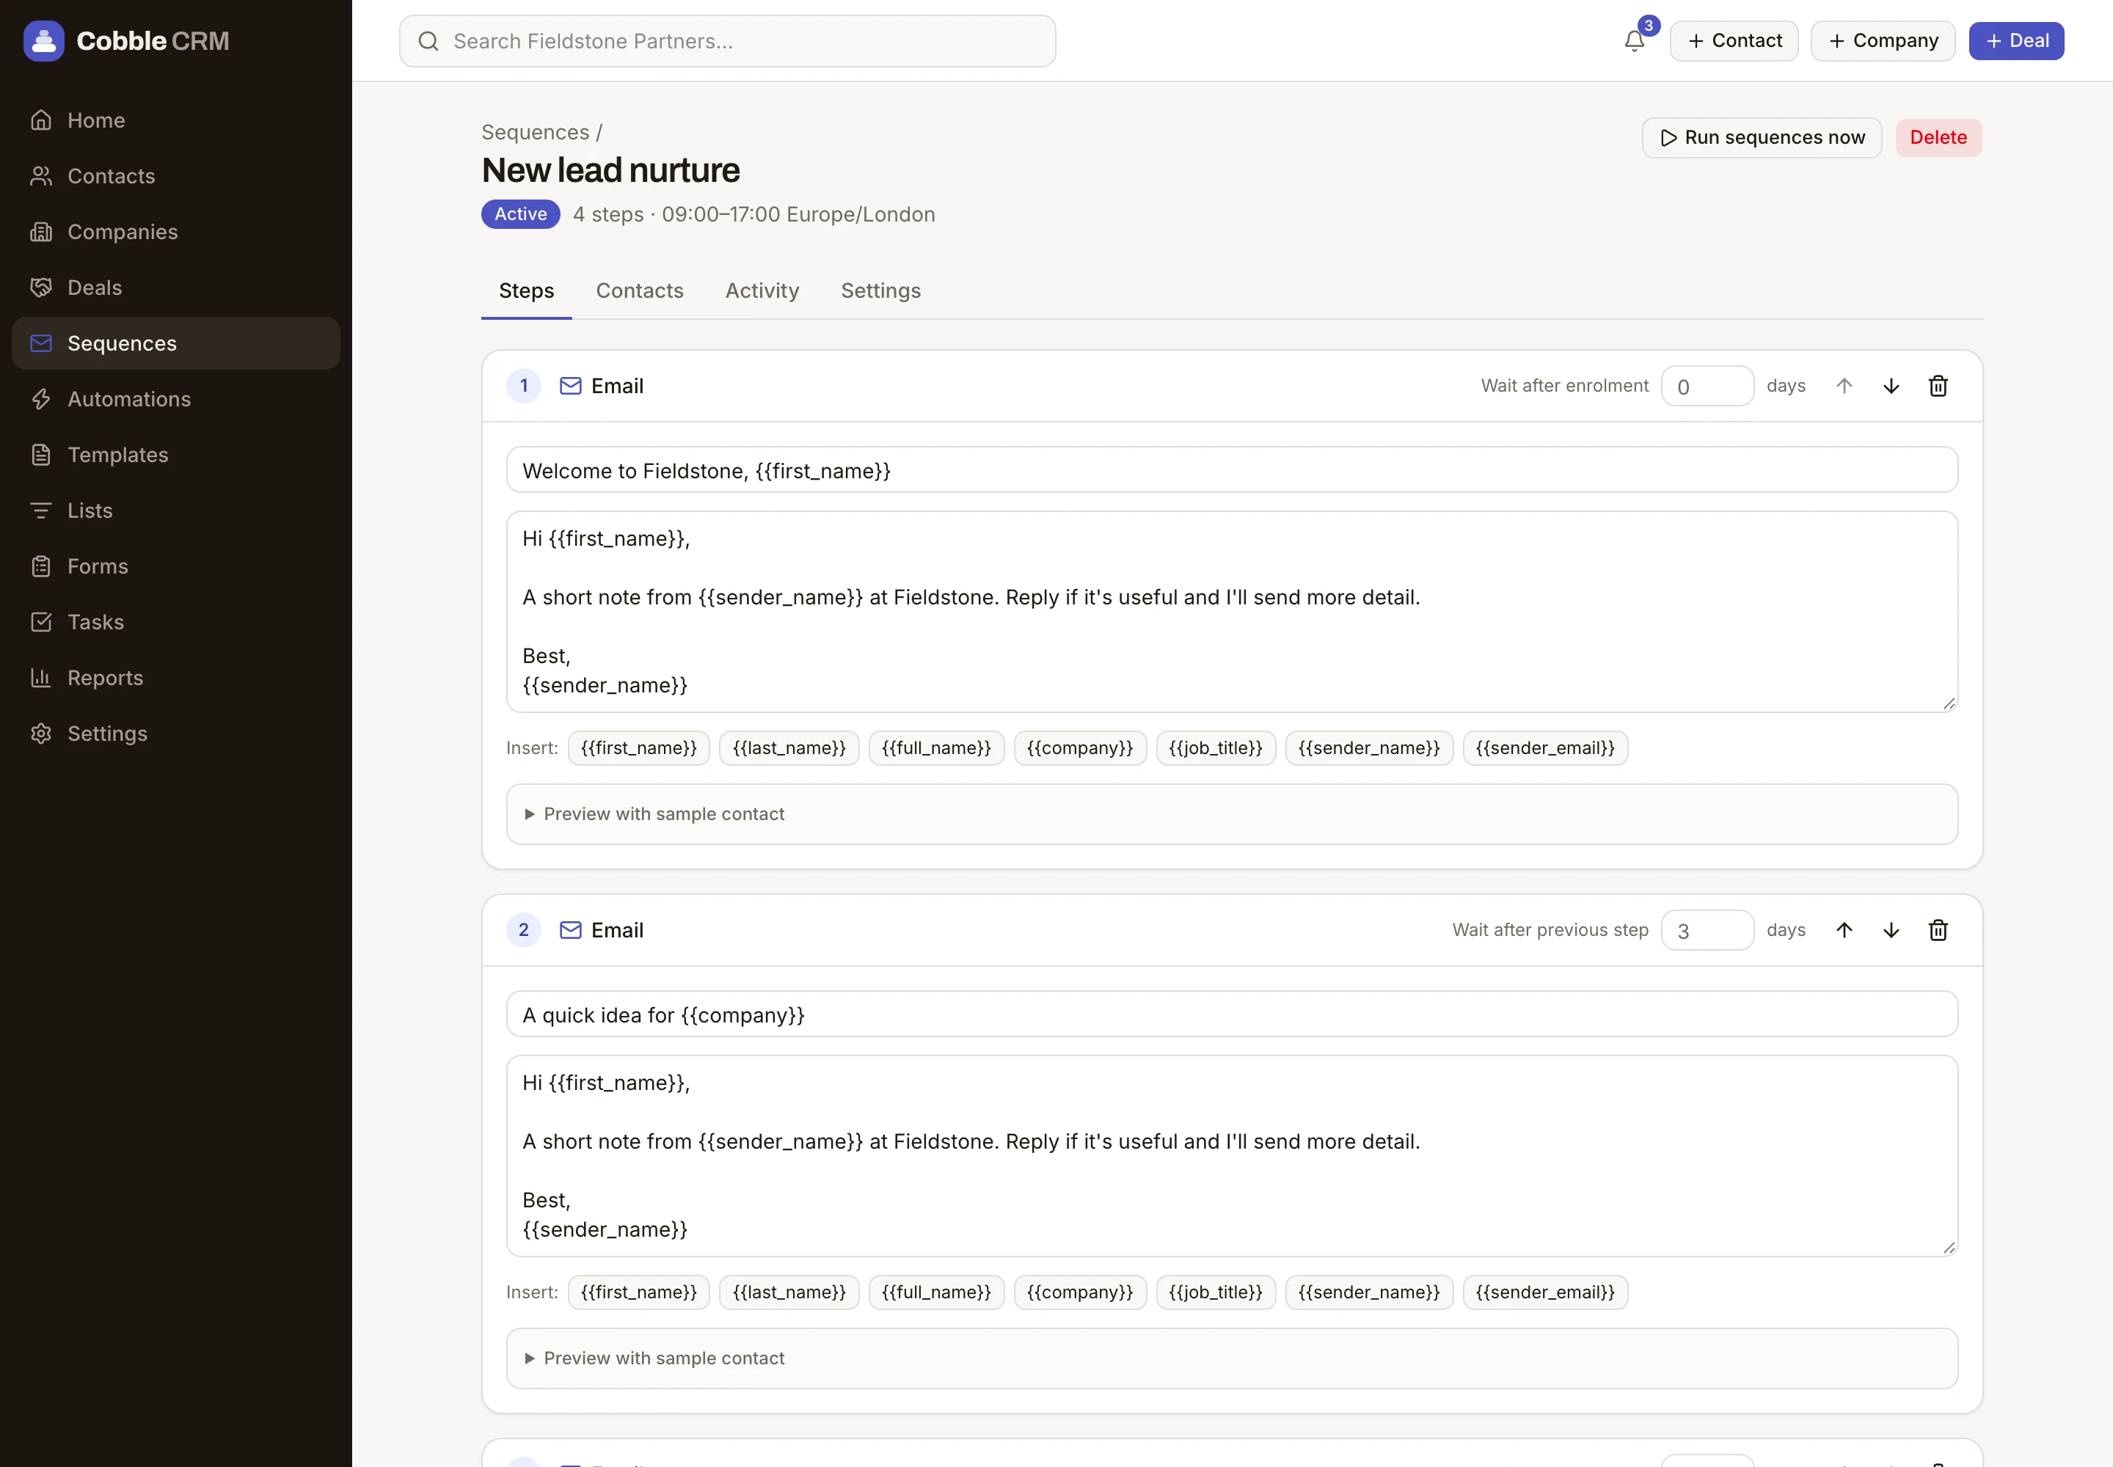Click Run sequences now button
The width and height of the screenshot is (2113, 1467).
point(1762,138)
